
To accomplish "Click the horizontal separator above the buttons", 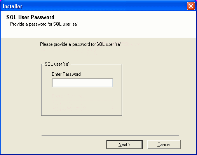I will (110, 136).
